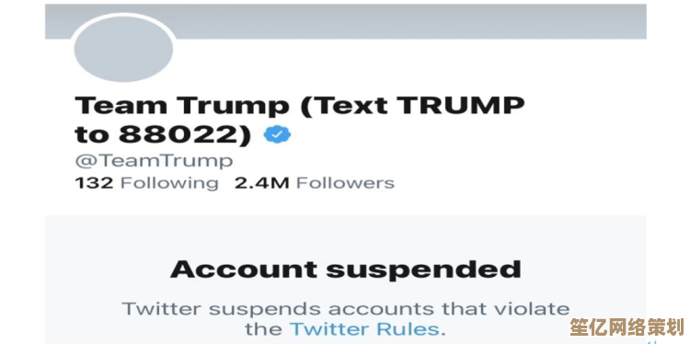Select the Team Trump display name heading

tap(300, 120)
